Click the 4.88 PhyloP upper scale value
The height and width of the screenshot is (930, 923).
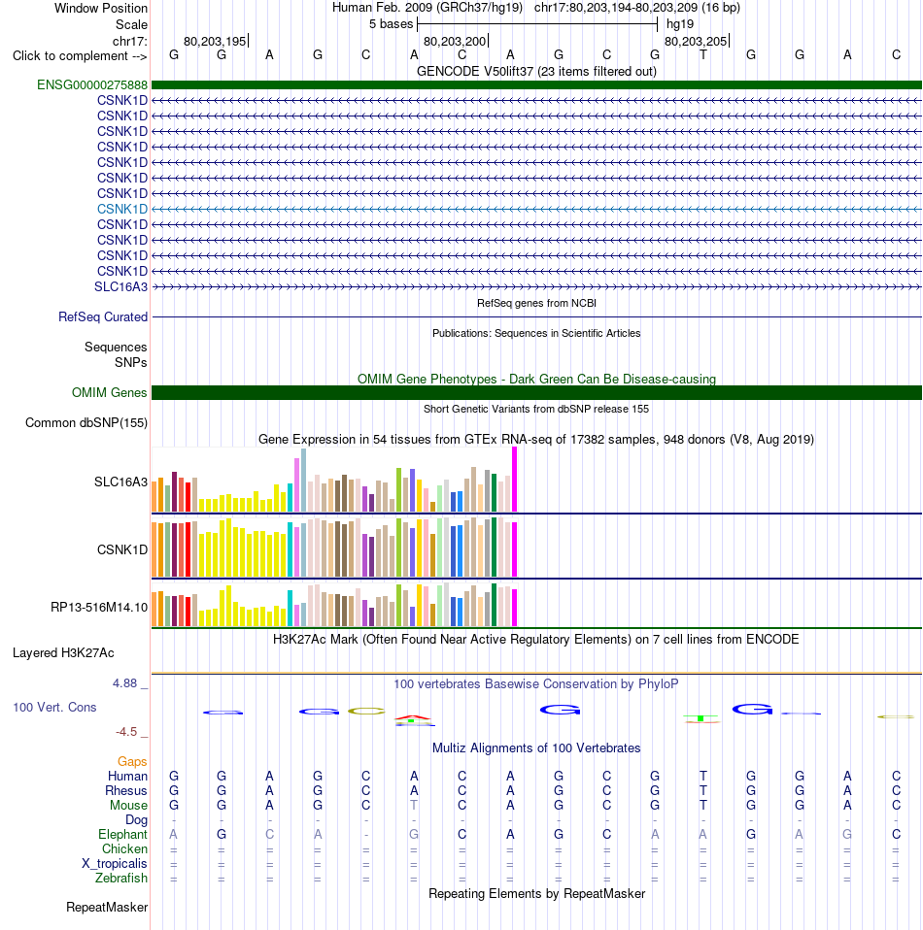[125, 683]
